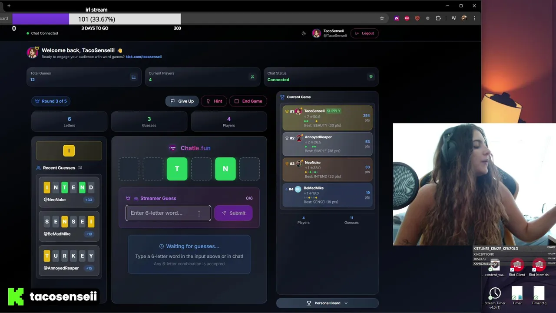Click the Chat Connected status indicator
Image resolution: width=556 pixels, height=313 pixels.
pos(42,33)
